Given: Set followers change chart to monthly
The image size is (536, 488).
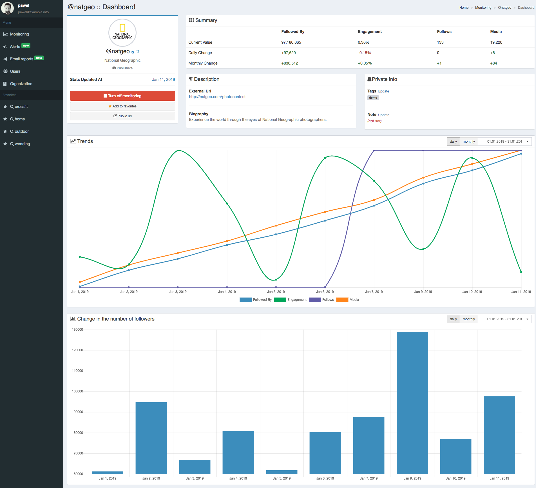Looking at the screenshot, I should pyautogui.click(x=468, y=319).
